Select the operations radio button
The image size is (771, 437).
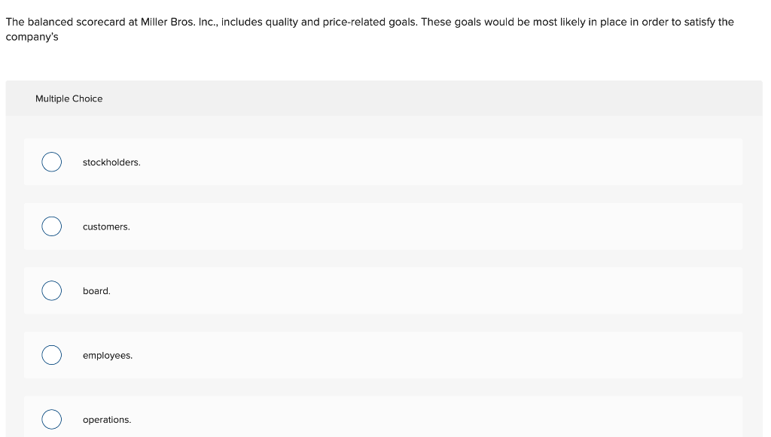(x=51, y=419)
